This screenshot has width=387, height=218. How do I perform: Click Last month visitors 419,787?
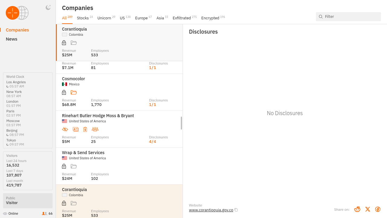click(x=14, y=185)
